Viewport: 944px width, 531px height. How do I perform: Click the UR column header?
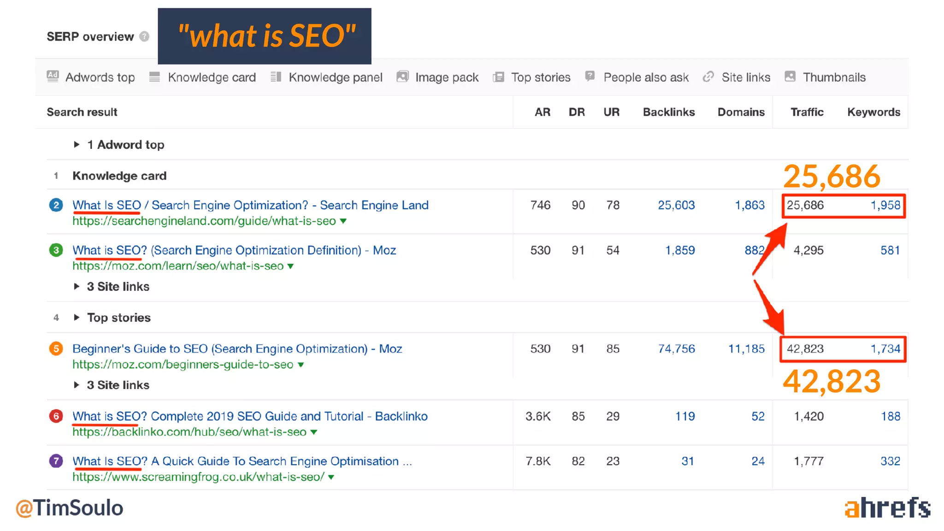pos(611,112)
